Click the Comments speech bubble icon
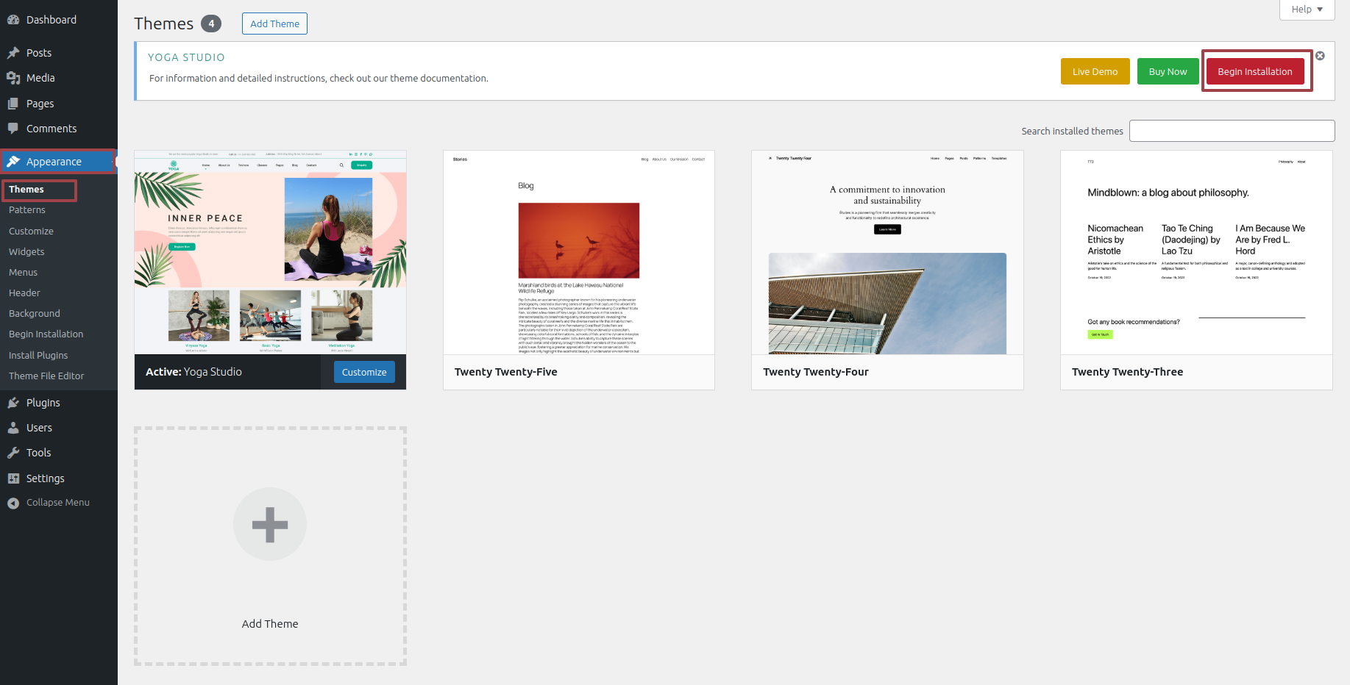Image resolution: width=1350 pixels, height=685 pixels. (x=13, y=129)
